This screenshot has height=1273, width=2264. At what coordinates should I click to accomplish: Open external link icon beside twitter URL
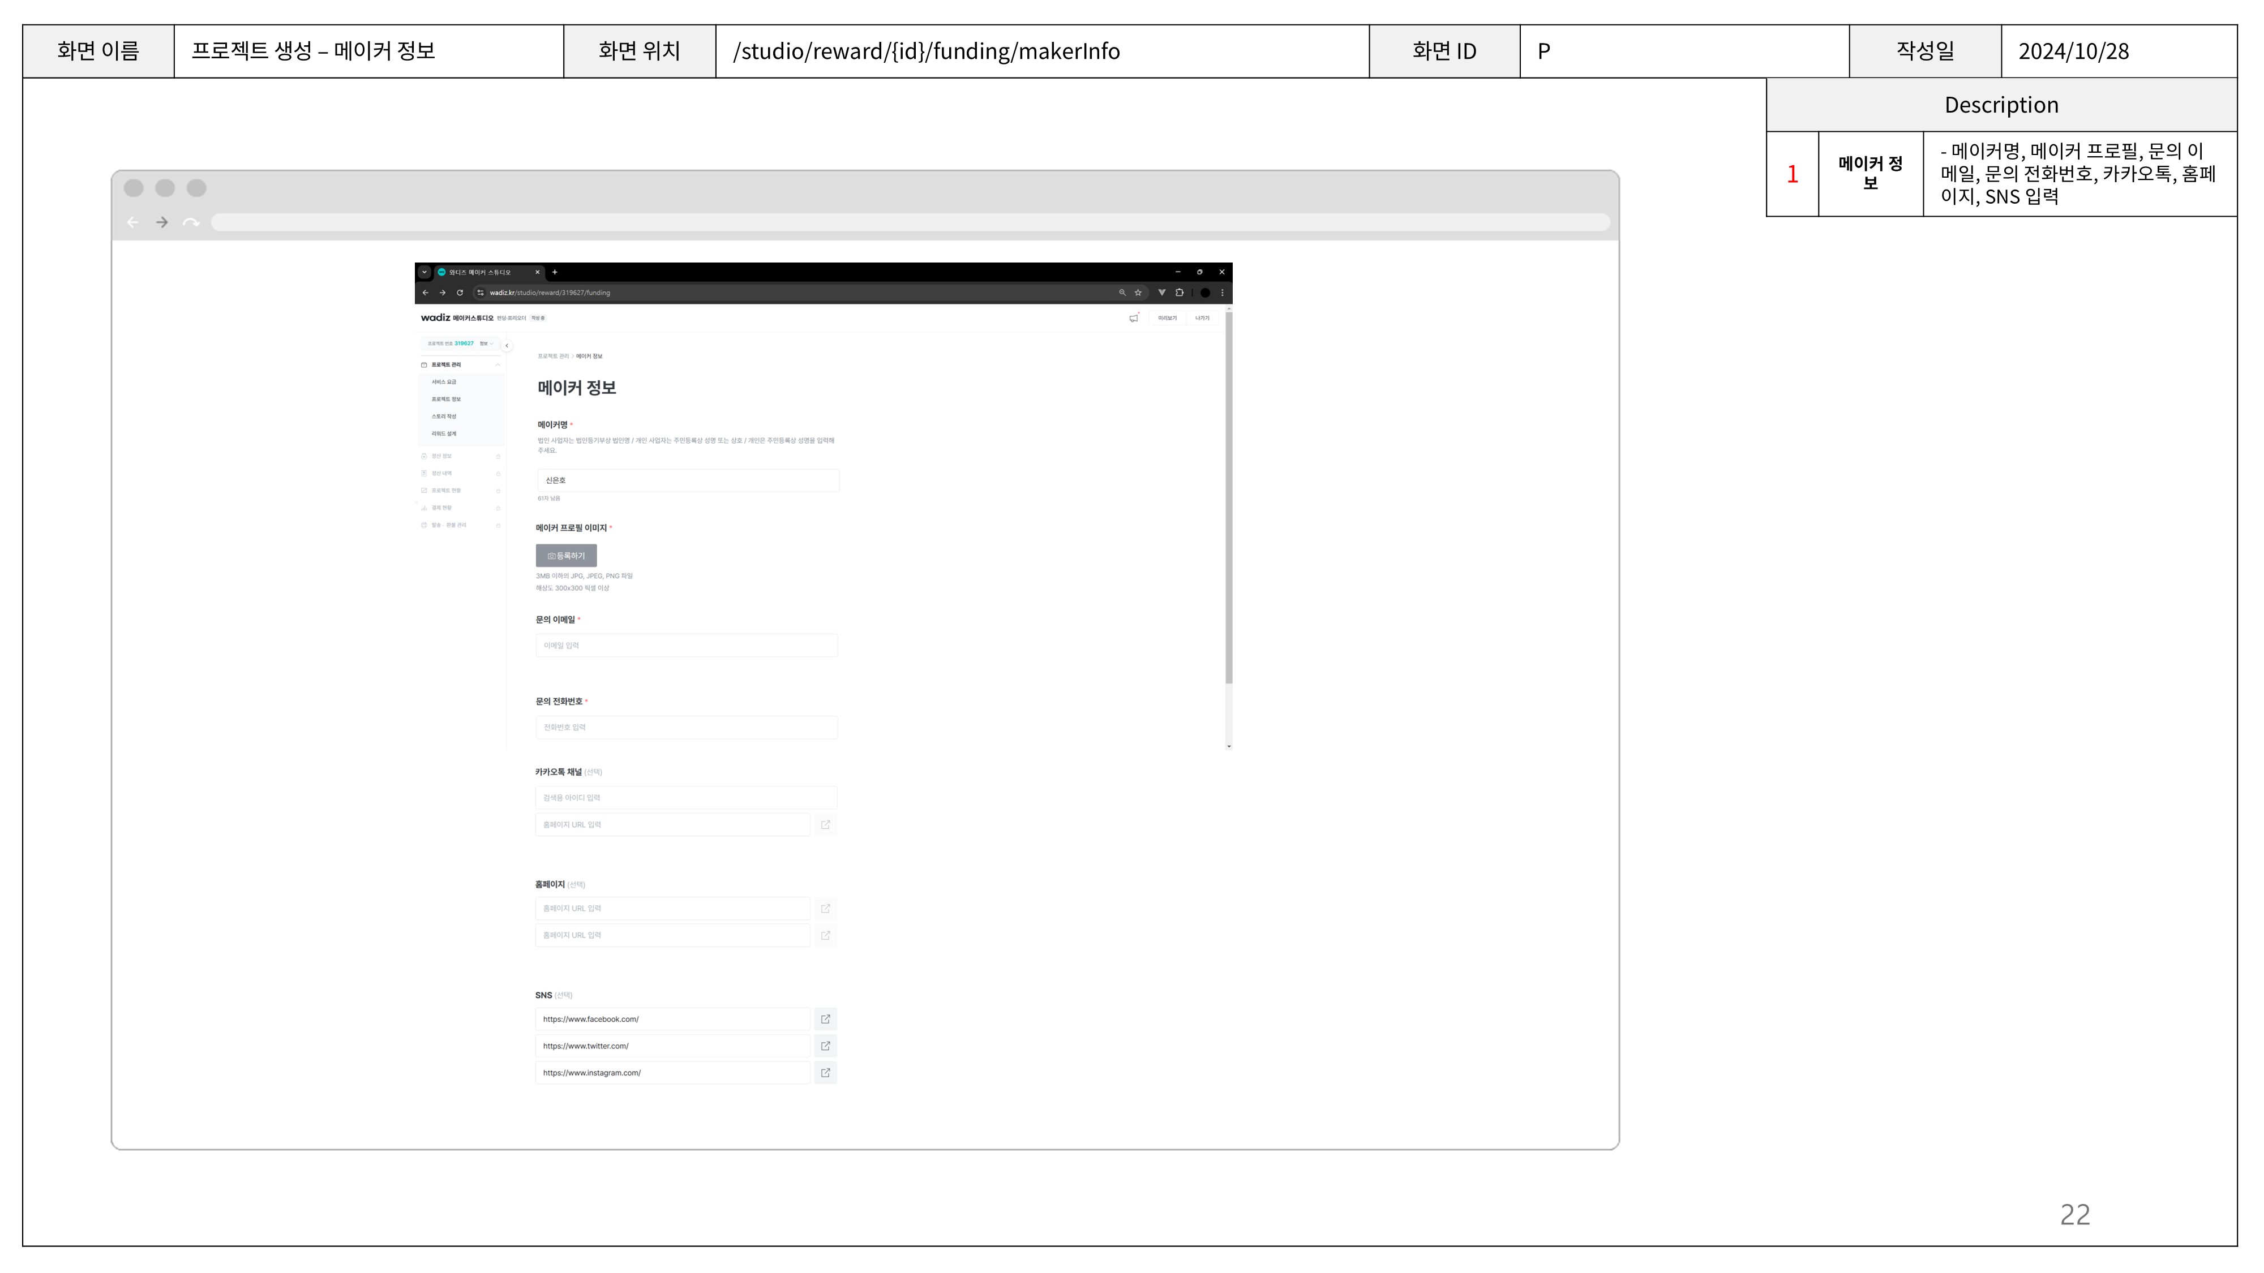(x=825, y=1046)
